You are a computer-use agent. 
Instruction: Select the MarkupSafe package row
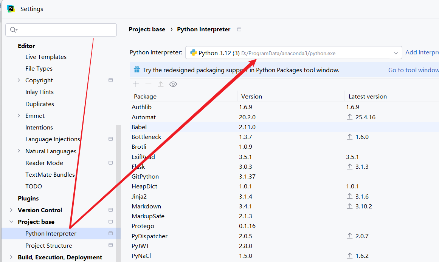[x=284, y=216]
